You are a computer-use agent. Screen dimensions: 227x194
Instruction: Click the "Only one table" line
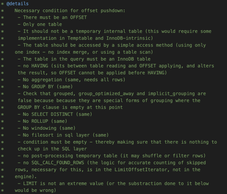point(42,24)
